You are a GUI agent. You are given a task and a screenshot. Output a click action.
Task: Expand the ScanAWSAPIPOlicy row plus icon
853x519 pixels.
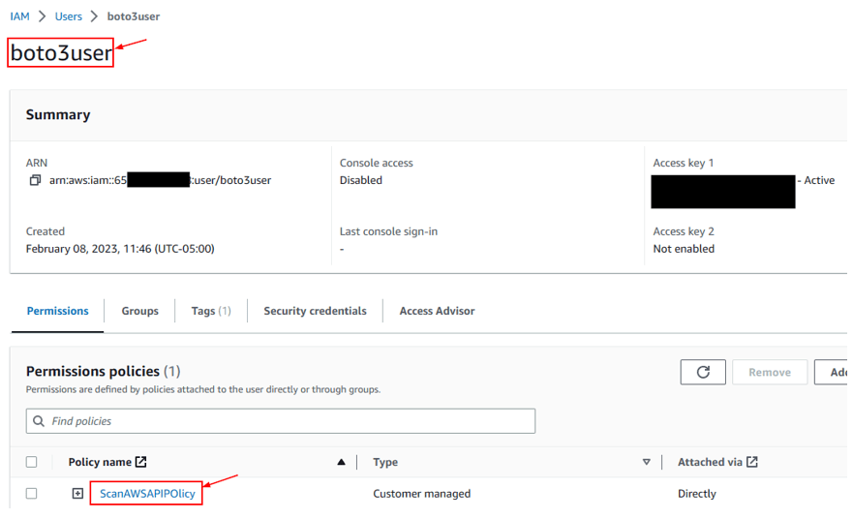point(77,494)
